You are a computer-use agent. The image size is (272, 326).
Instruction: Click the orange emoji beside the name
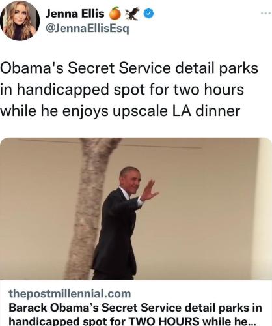(x=115, y=13)
